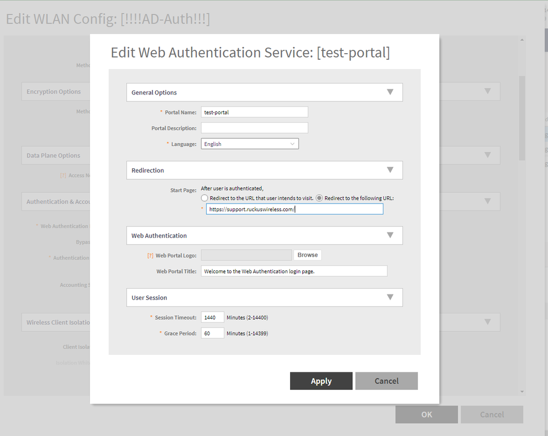Click Browse to upload portal logo
The width and height of the screenshot is (548, 436).
308,255
